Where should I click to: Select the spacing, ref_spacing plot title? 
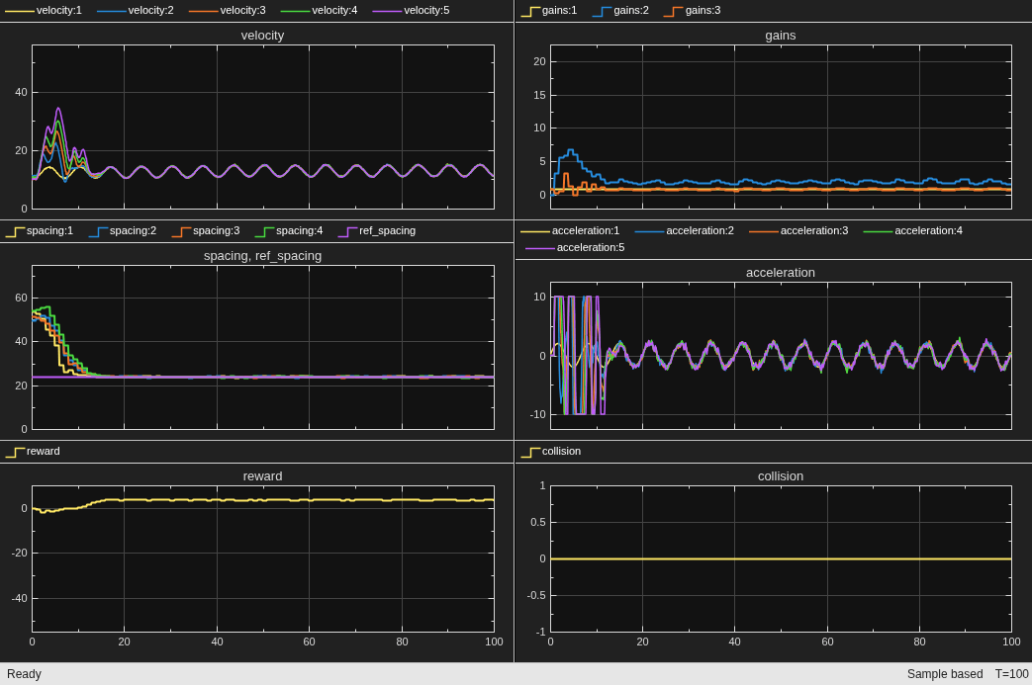[x=262, y=256]
